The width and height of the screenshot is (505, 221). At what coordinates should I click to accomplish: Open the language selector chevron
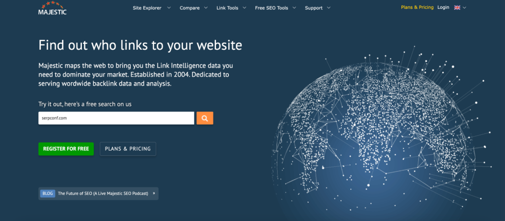[465, 8]
